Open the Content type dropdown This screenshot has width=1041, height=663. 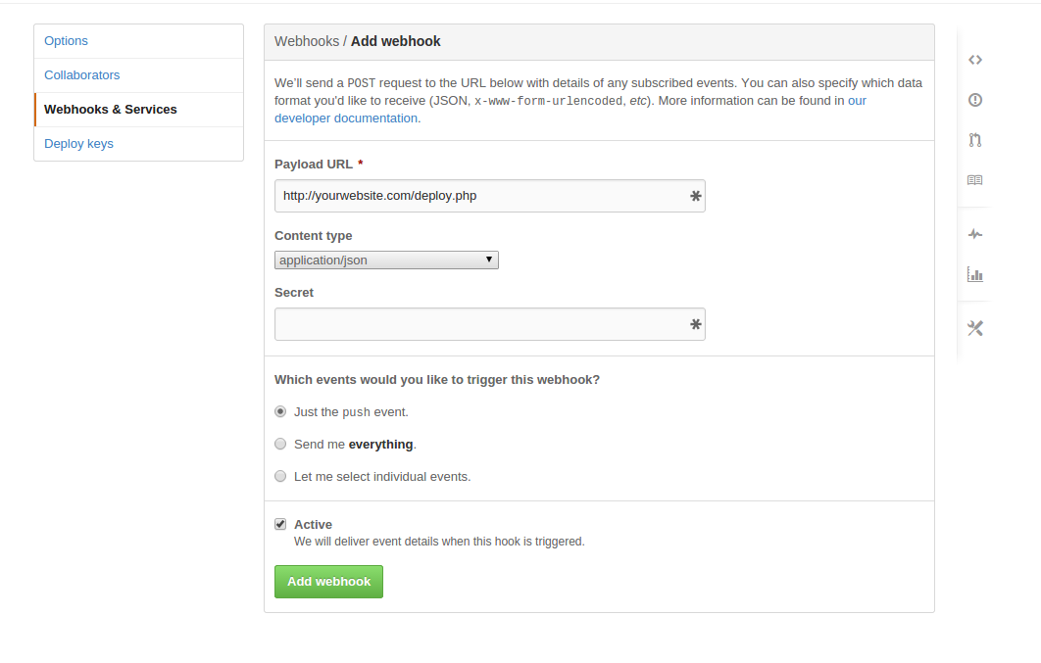click(x=386, y=260)
